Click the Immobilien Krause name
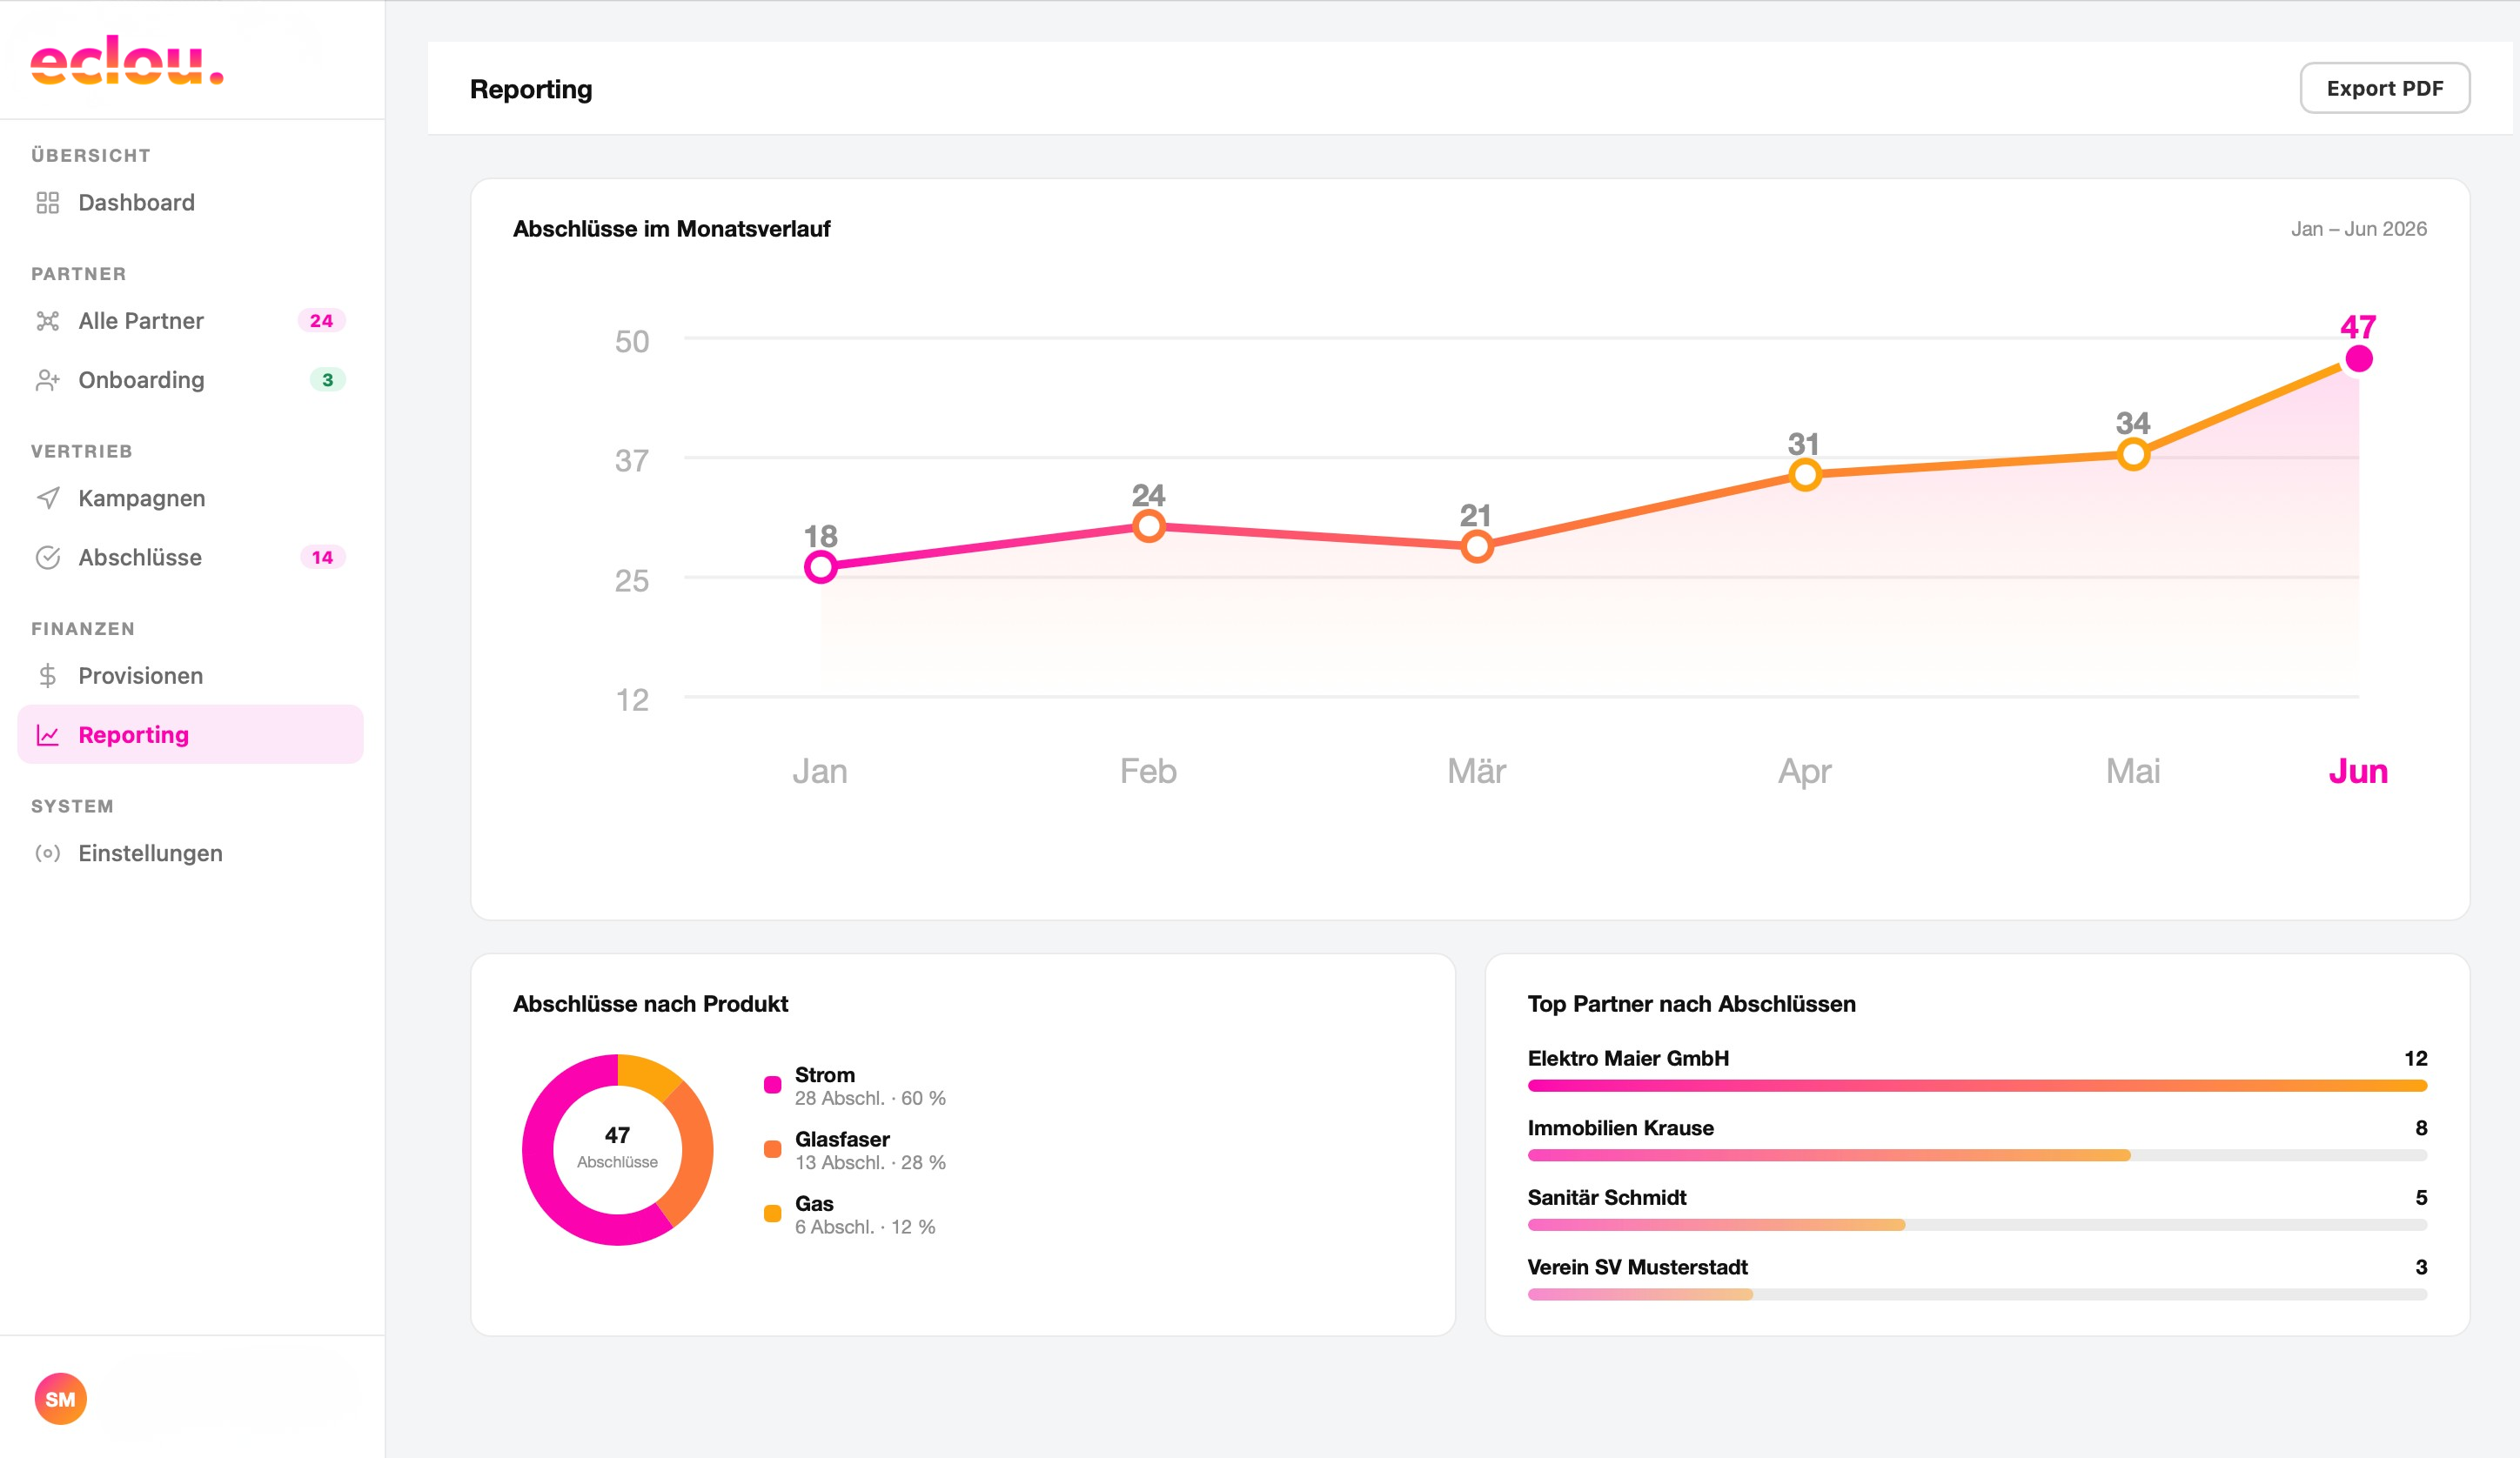Viewport: 2520px width, 1458px height. (x=1621, y=1128)
